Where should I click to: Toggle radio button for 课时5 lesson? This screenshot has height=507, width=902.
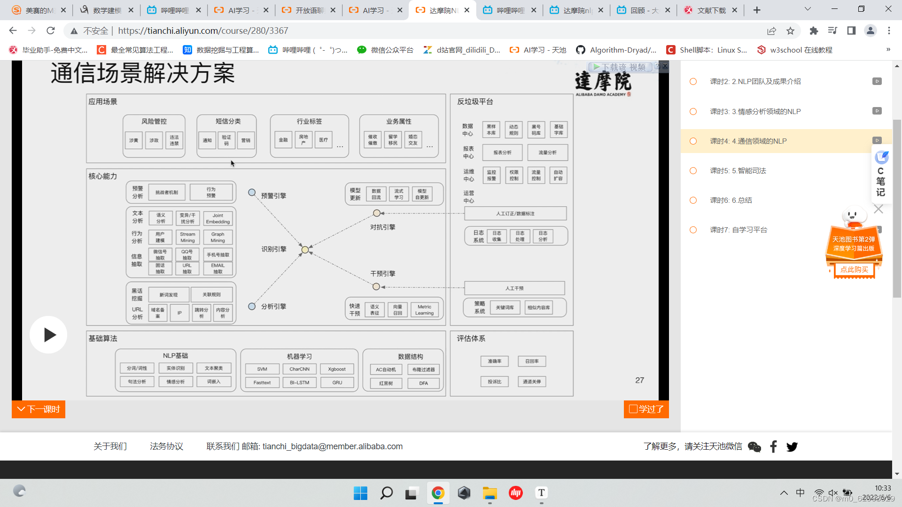693,170
